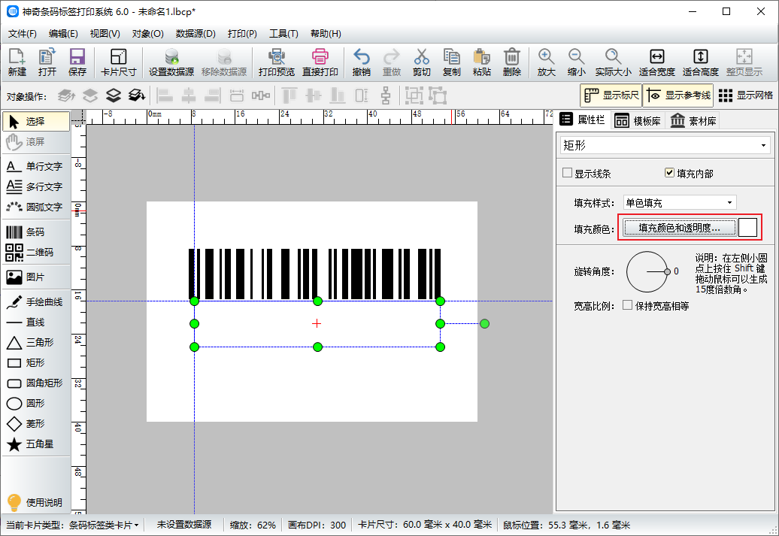Enable 保持宽高相等 checkbox
Image resolution: width=779 pixels, height=536 pixels.
click(627, 305)
